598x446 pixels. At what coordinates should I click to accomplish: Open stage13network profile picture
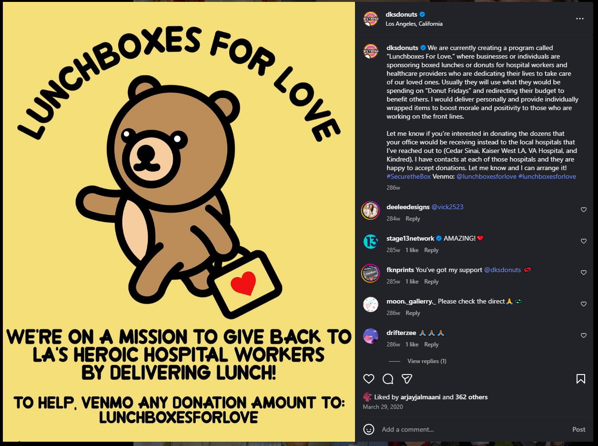tap(371, 241)
